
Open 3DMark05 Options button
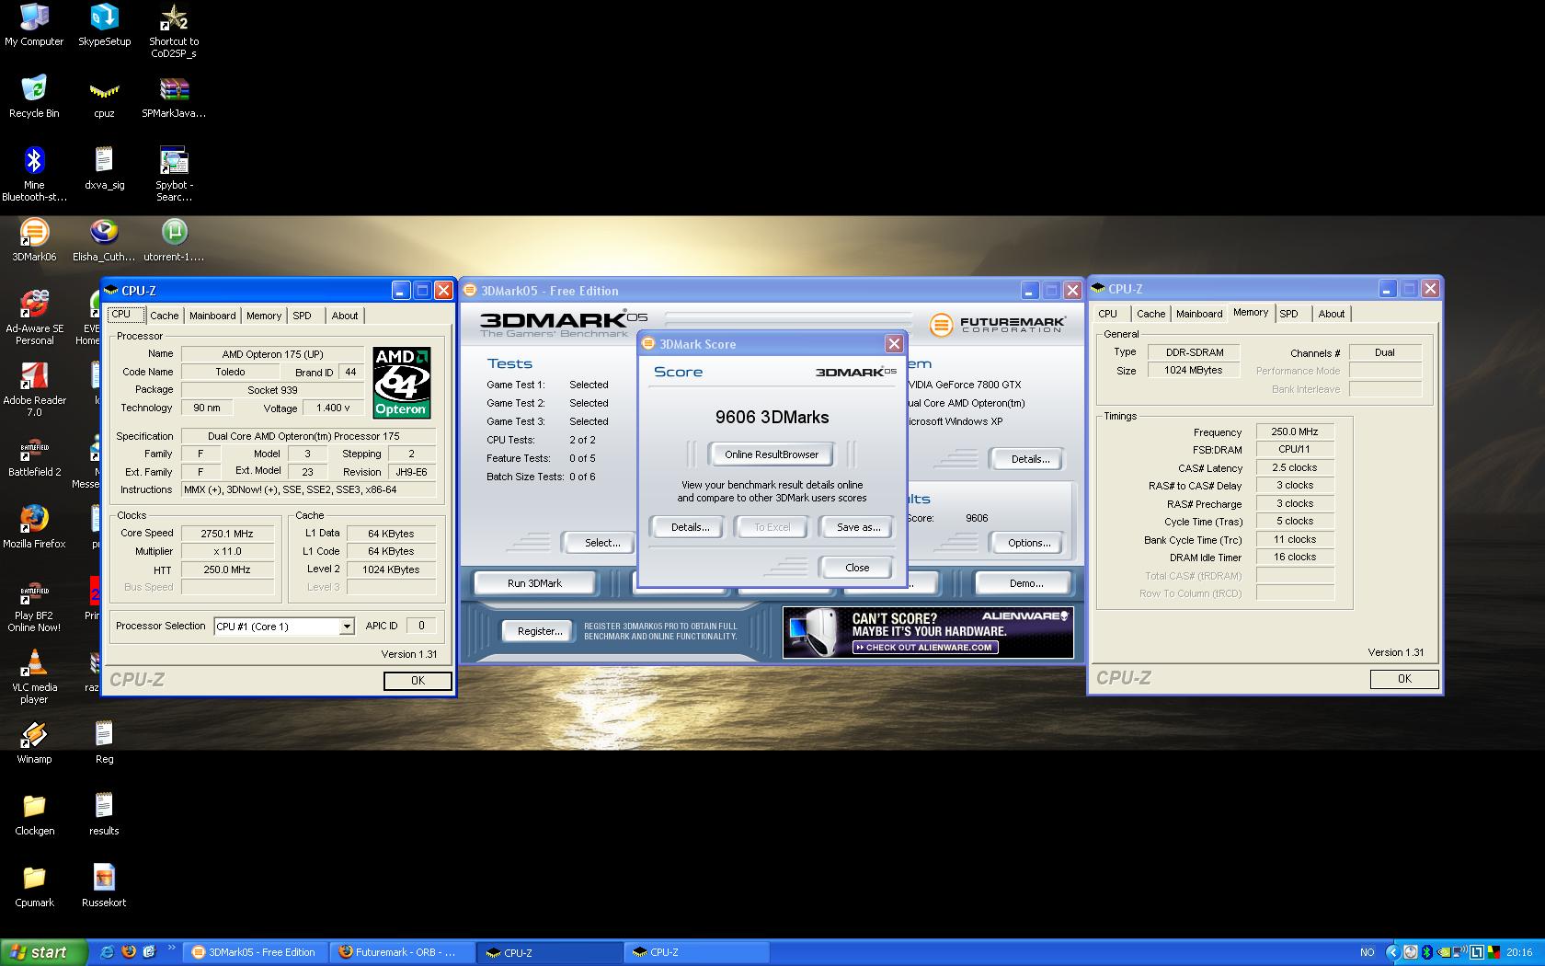[x=1029, y=543]
